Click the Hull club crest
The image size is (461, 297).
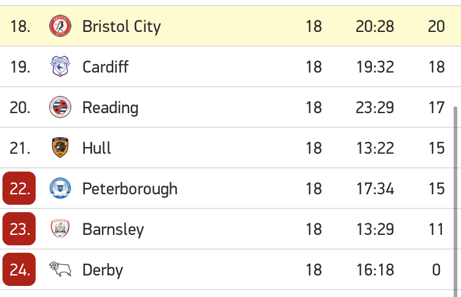[x=60, y=148]
